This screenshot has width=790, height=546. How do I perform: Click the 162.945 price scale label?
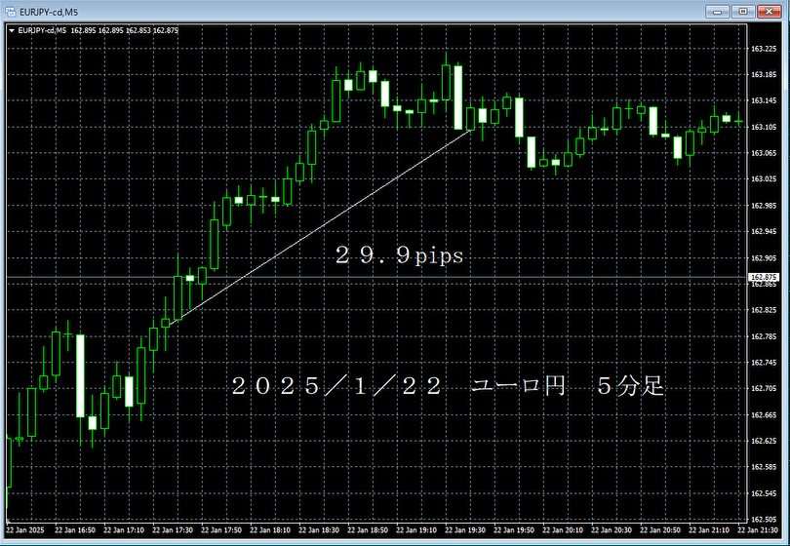764,232
